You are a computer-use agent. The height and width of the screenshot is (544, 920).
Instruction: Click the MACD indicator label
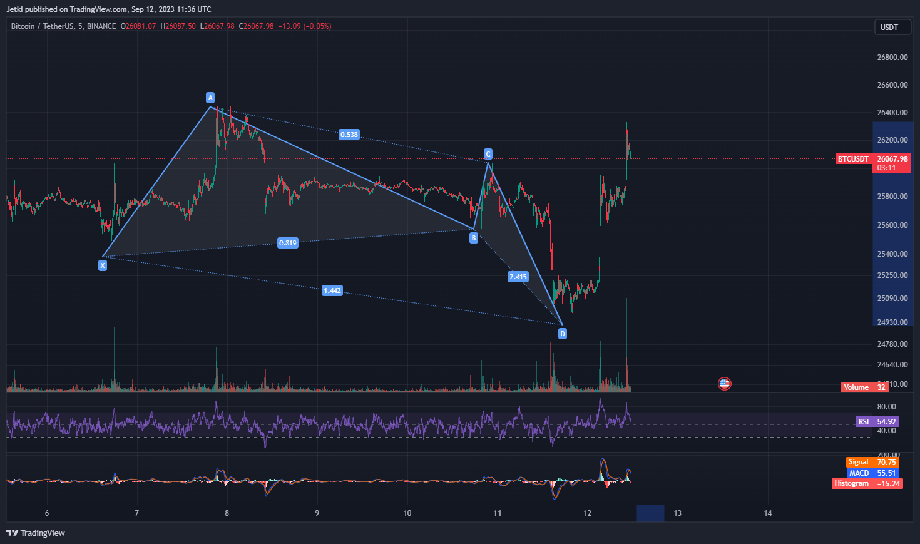[859, 473]
